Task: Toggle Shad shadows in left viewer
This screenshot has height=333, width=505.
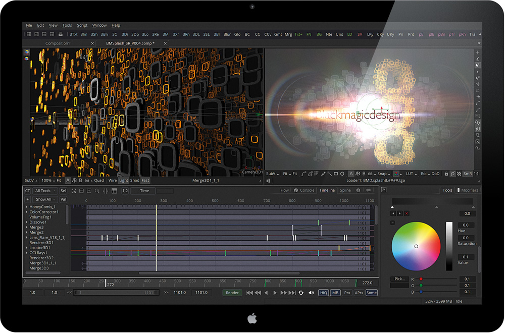Action: (135, 181)
